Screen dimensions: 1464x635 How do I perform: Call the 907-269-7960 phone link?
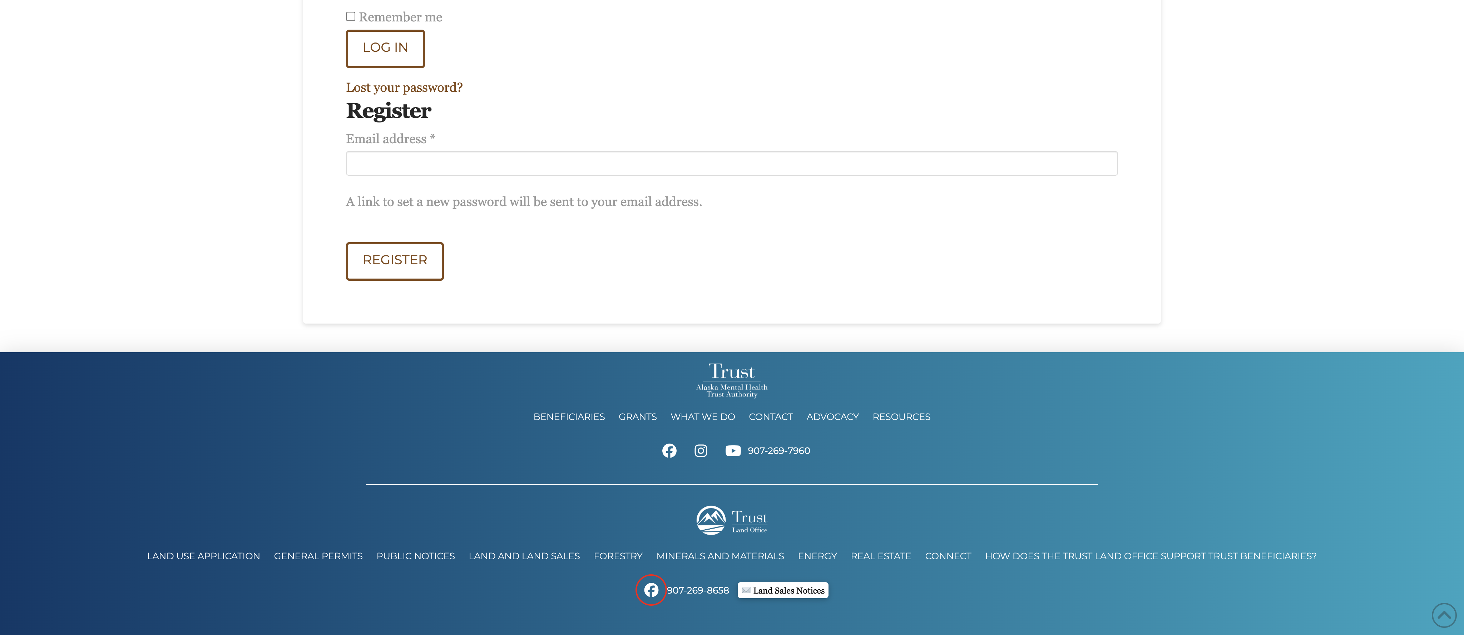click(x=778, y=450)
